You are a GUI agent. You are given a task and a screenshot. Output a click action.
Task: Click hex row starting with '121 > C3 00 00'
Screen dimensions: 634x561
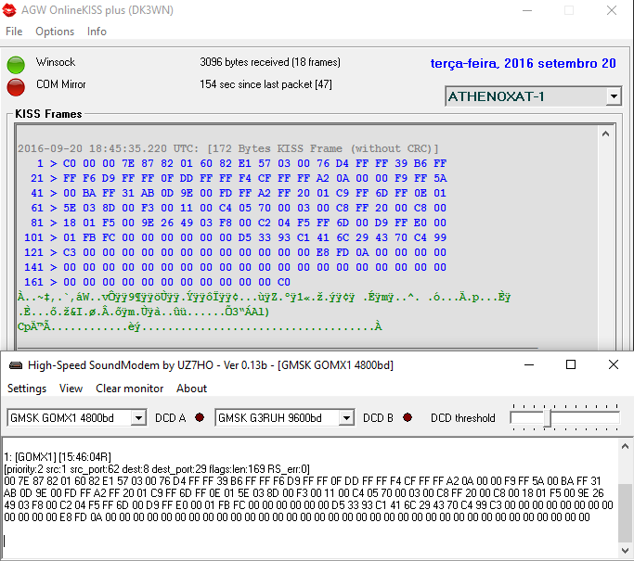pos(236,252)
